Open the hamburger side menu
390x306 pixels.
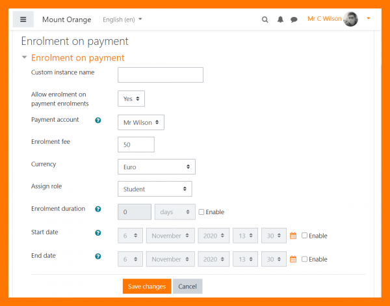click(x=23, y=20)
